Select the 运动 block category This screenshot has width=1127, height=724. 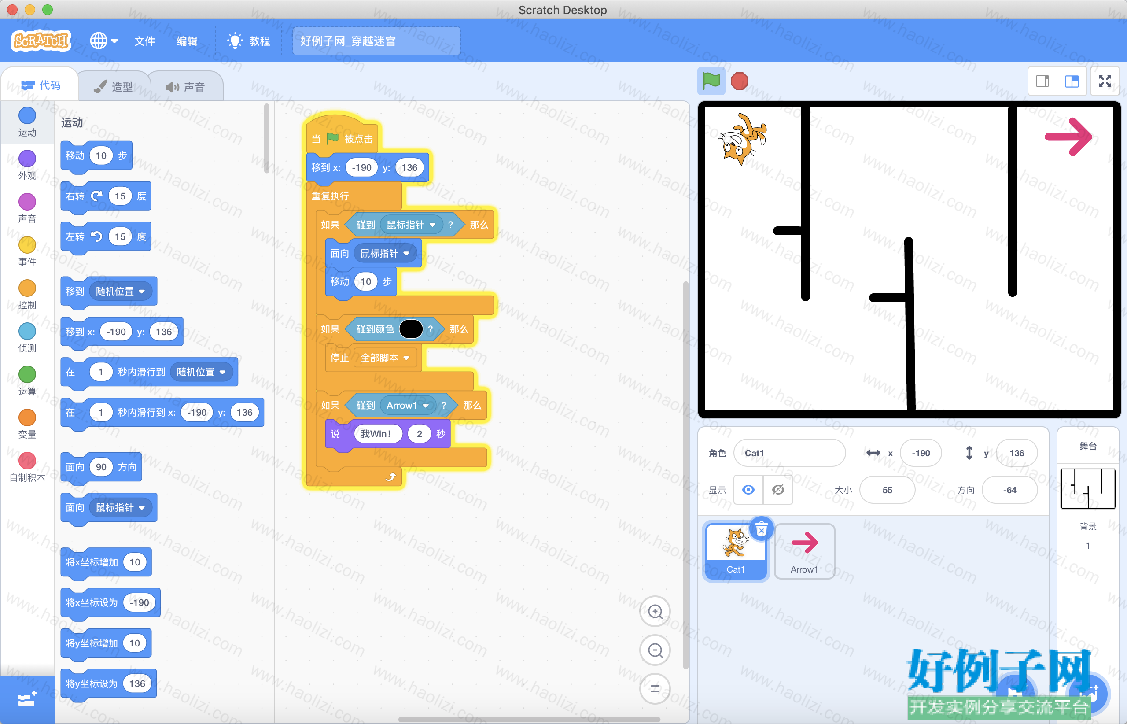27,122
